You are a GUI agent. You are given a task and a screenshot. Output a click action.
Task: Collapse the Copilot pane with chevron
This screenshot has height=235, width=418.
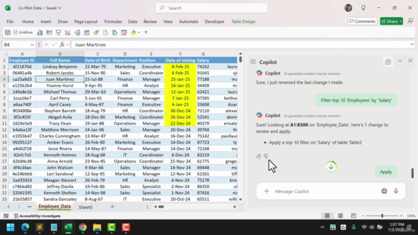coord(400,61)
